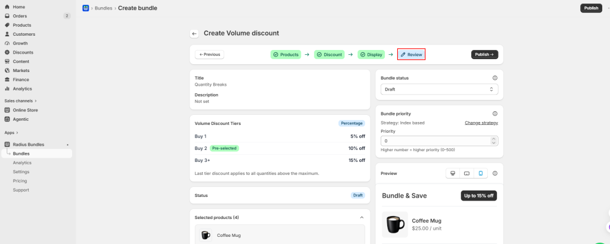Click the Preview info icon
610x244 pixels.
[x=495, y=173]
